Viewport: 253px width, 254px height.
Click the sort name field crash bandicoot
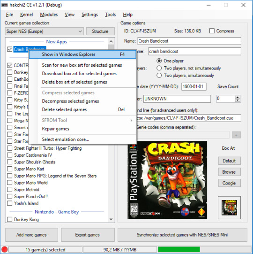194,51
